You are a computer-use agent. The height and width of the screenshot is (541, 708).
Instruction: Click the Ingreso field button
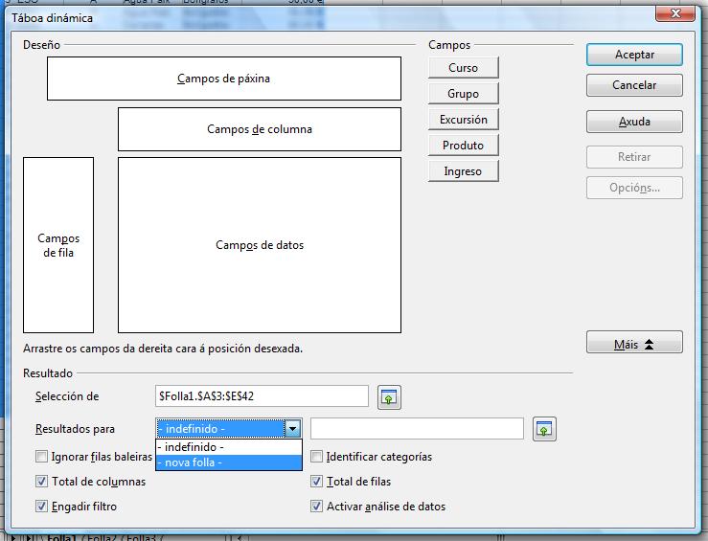pos(464,171)
